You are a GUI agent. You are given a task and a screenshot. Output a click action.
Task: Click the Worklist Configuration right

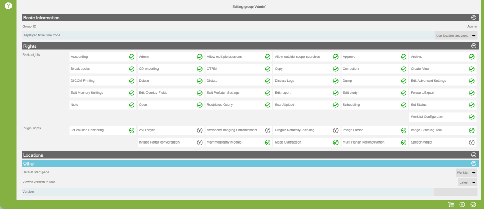[443, 117]
